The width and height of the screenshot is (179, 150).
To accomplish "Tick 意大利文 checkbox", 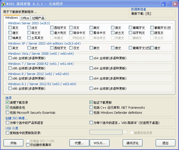I will tap(52, 33).
